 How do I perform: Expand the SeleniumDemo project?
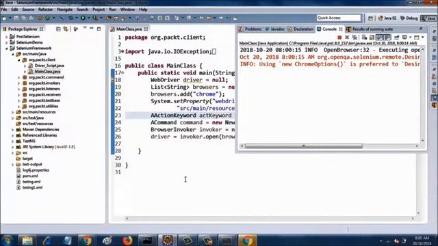6,42
